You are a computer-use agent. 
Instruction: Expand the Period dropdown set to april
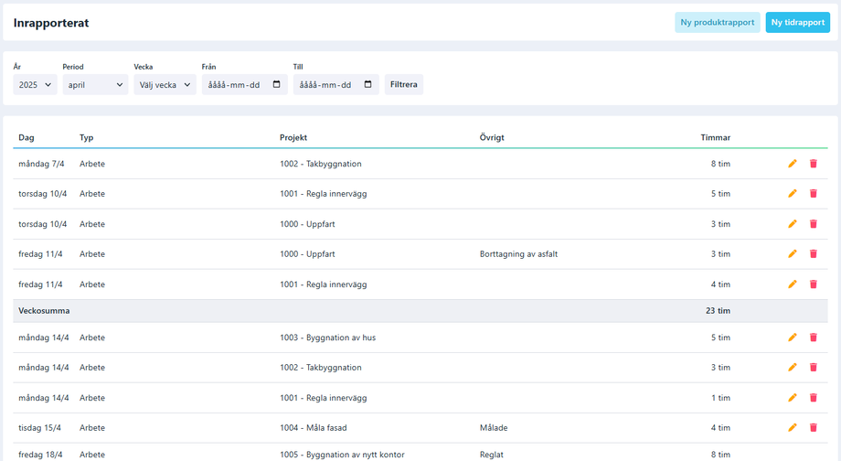coord(95,85)
